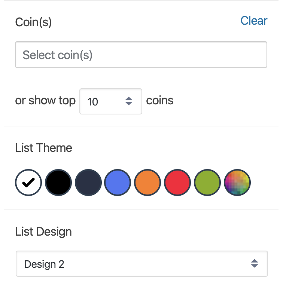Choose the dark navy list theme circle

coord(88,183)
